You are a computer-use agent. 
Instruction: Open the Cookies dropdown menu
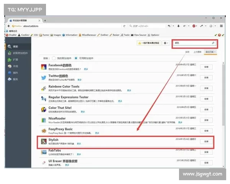(x=24, y=35)
